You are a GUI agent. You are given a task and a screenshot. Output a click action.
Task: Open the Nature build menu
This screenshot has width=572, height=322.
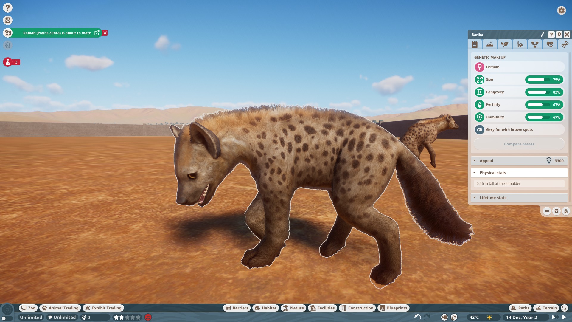tap(293, 308)
